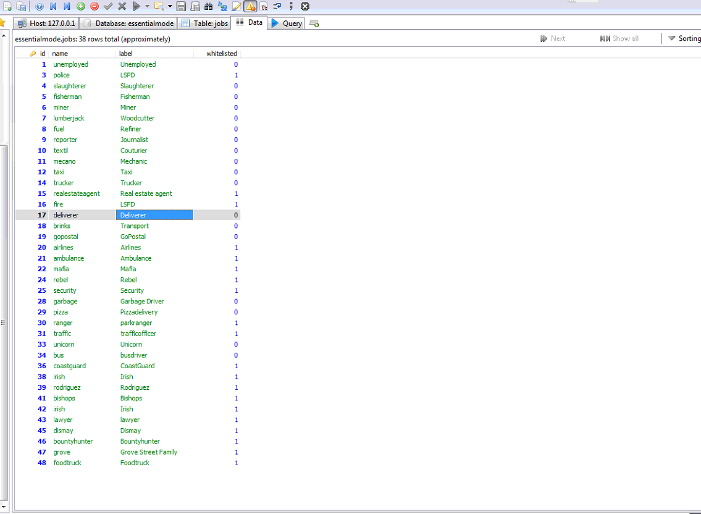Click the load SQL file folder icon
The image size is (701, 514).
pos(159,6)
